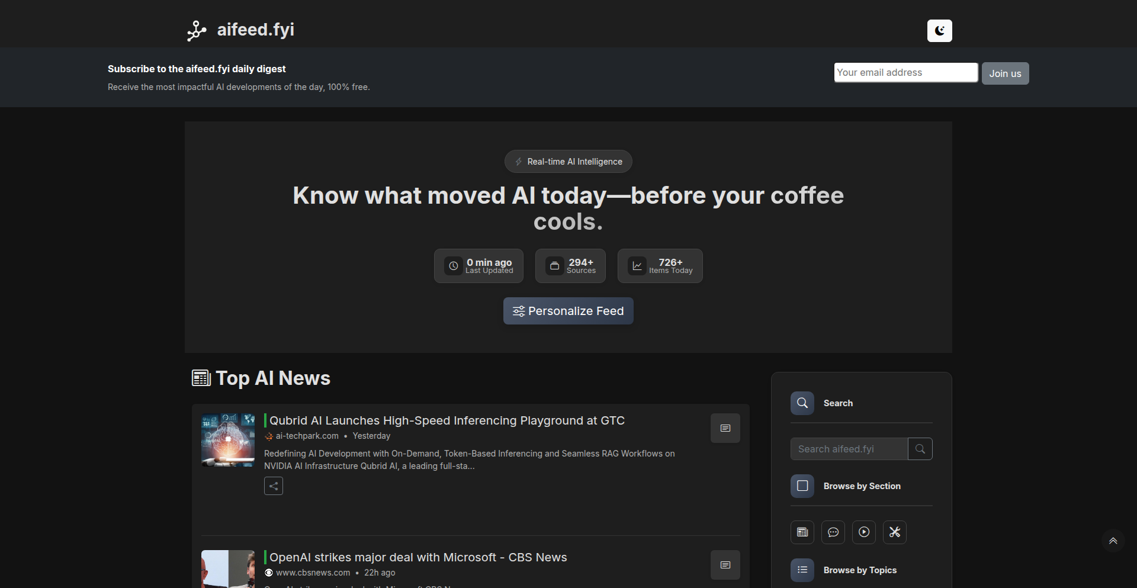Focus the Search aifeed.fyi field
Screen dimensions: 1137x588
pyautogui.click(x=849, y=449)
